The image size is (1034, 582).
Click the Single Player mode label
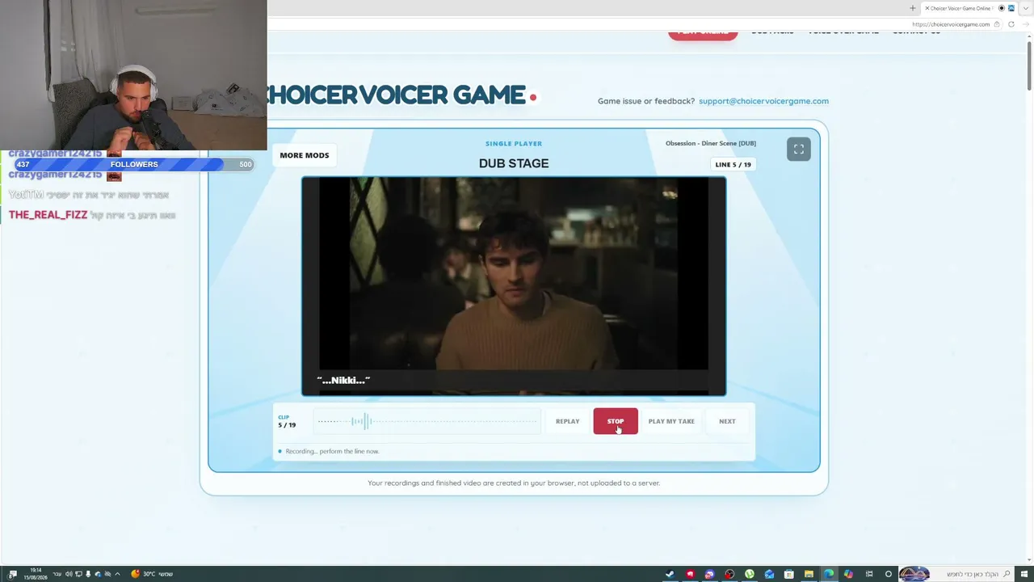click(514, 143)
